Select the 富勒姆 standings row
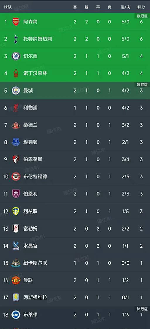This screenshot has width=150, height=329. point(75,229)
